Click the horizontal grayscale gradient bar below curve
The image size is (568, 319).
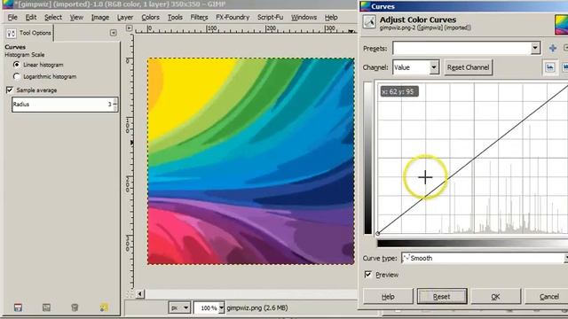click(472, 244)
